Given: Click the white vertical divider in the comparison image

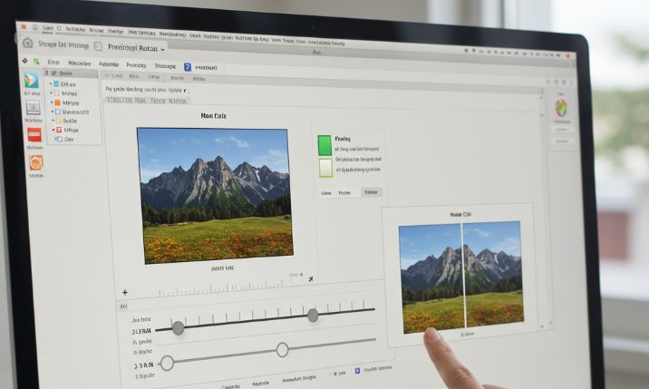Looking at the screenshot, I should [x=463, y=276].
